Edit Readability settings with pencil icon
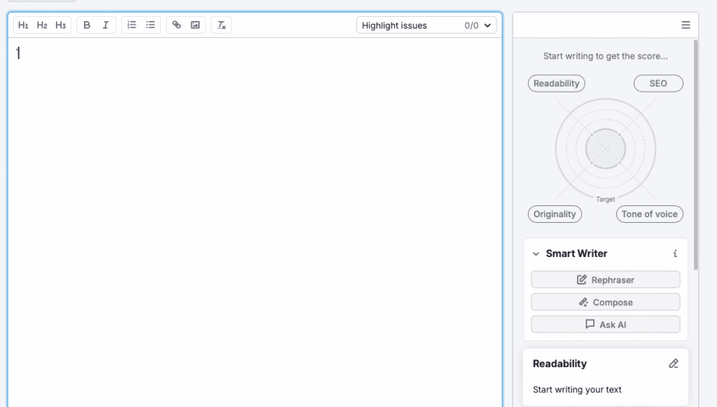This screenshot has width=717, height=407. [674, 364]
